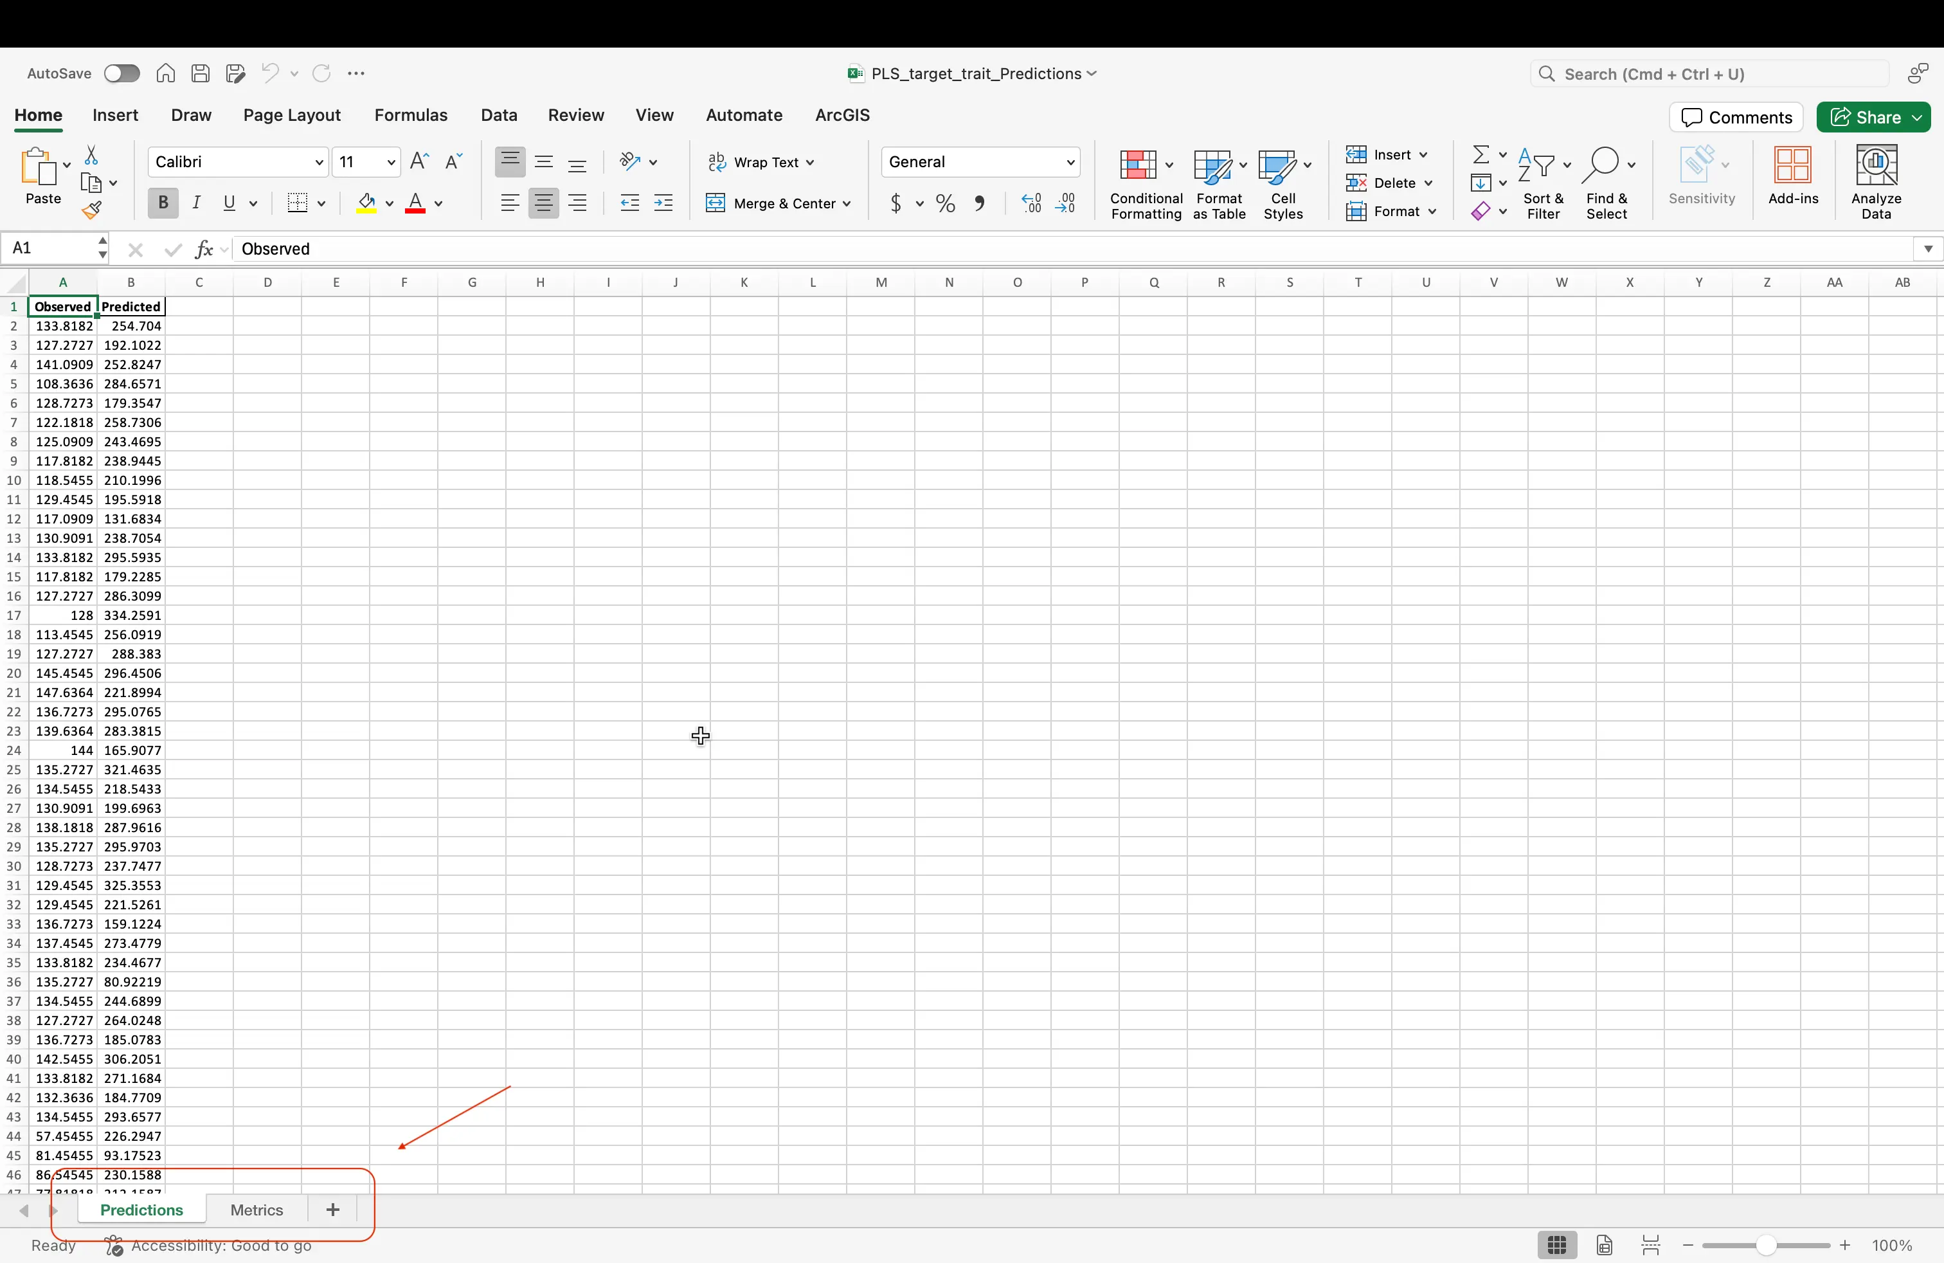Open Format as Table gallery
This screenshot has width=1944, height=1263.
tap(1219, 184)
